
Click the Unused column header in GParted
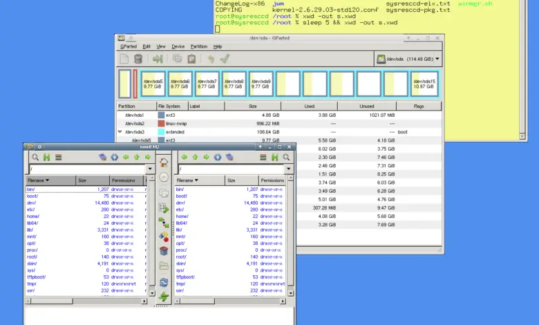click(367, 106)
